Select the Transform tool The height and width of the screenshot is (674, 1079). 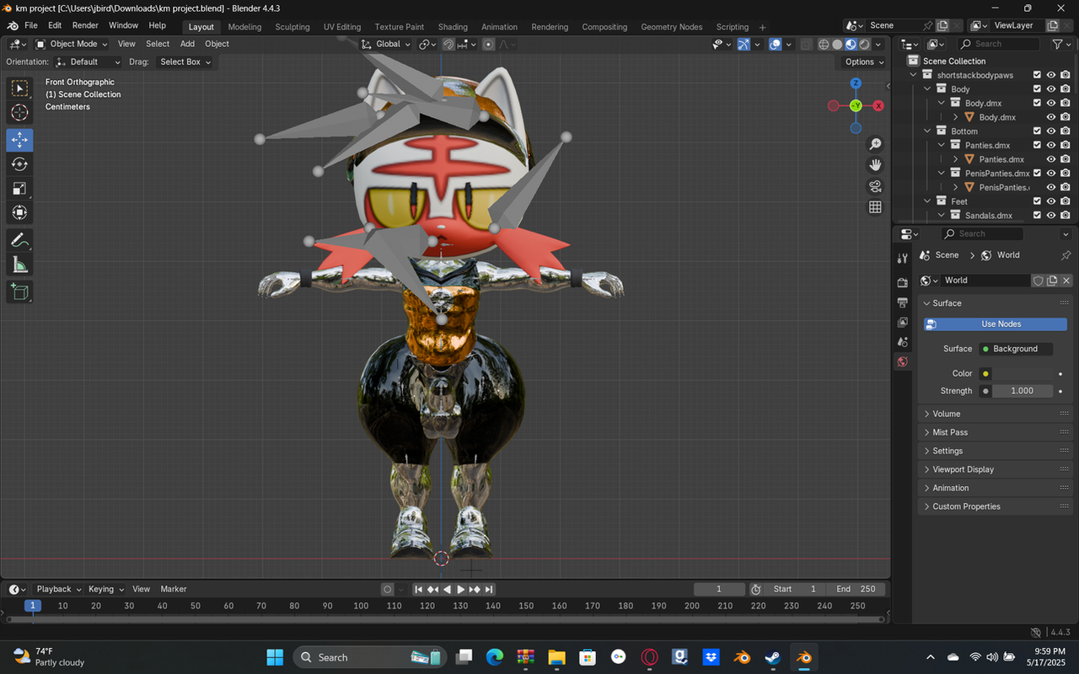point(19,213)
